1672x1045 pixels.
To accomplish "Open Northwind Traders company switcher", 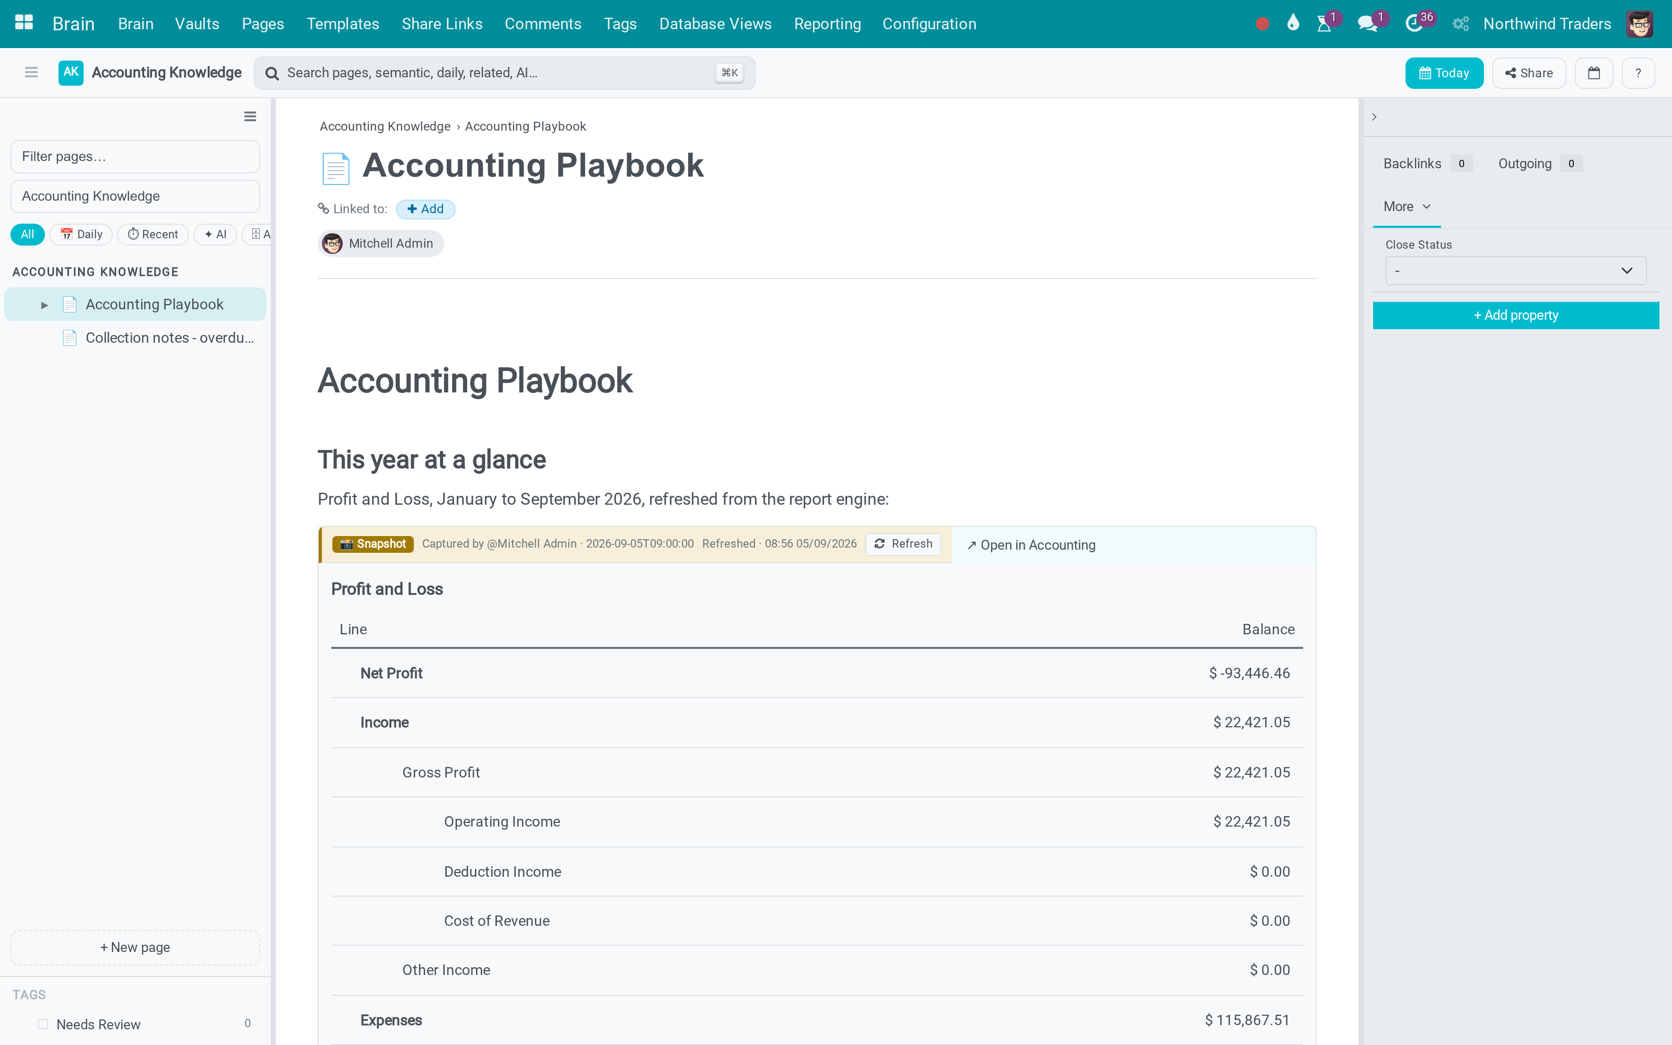I will [1547, 24].
